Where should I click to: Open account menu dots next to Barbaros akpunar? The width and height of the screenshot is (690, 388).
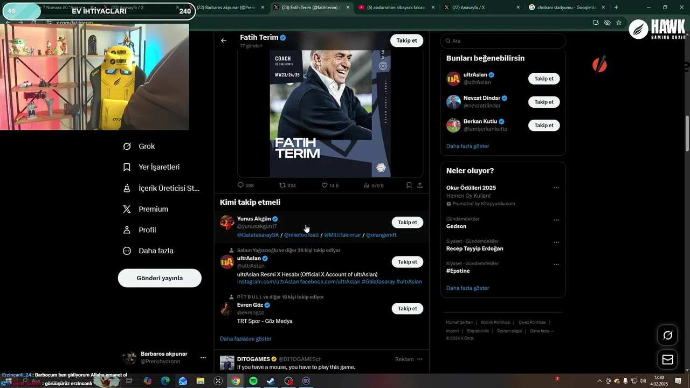coord(203,357)
